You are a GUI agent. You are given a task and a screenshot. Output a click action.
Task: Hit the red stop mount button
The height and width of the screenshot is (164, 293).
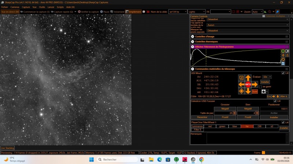(x=248, y=85)
